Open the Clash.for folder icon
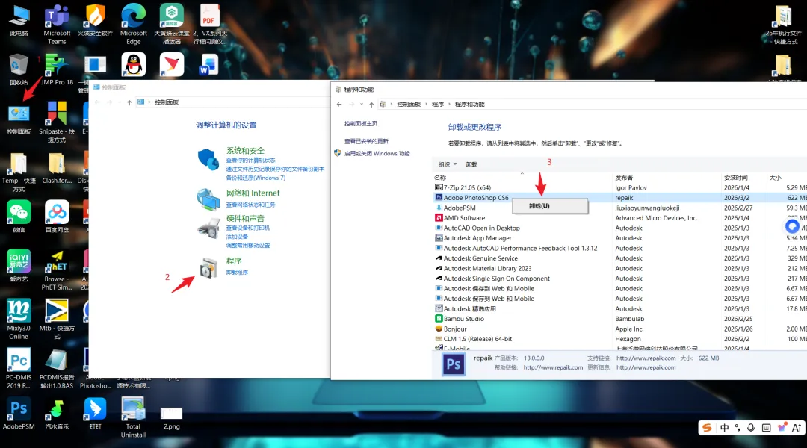The height and width of the screenshot is (448, 807). [57, 168]
